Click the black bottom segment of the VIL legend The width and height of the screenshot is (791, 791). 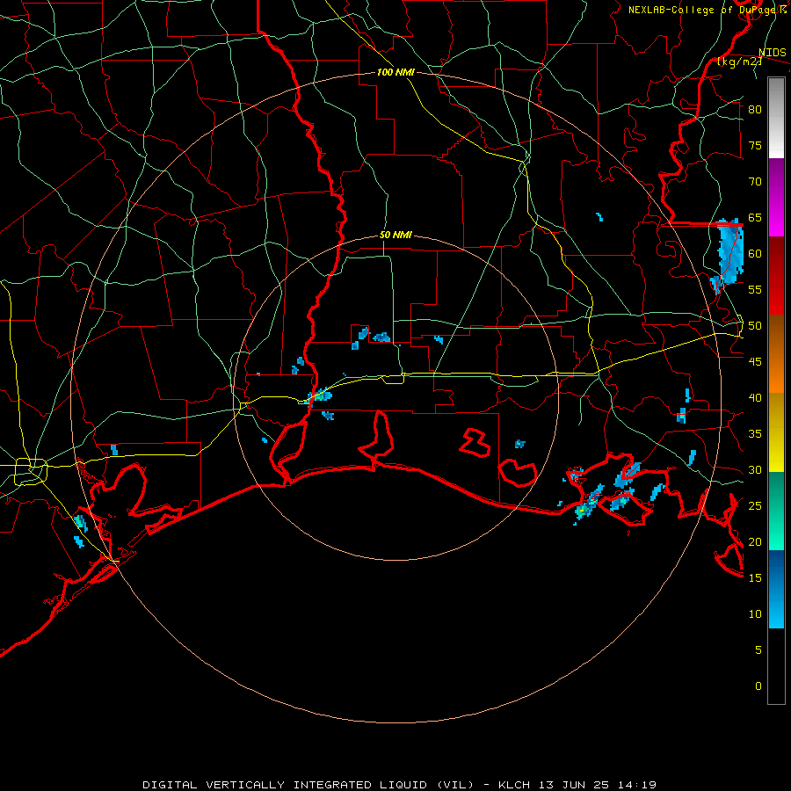(x=776, y=666)
